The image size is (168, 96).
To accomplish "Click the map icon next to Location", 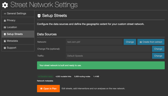I will (x=5, y=27).
